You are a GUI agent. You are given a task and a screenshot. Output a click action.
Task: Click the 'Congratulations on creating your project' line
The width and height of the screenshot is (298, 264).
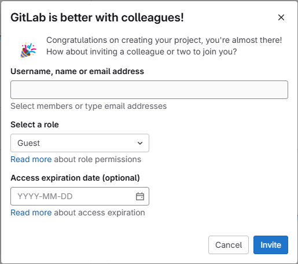click(x=164, y=40)
